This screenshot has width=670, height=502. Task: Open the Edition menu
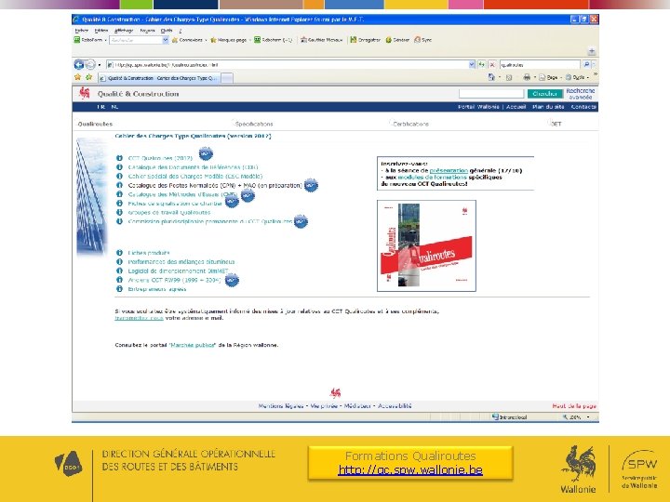[x=101, y=31]
